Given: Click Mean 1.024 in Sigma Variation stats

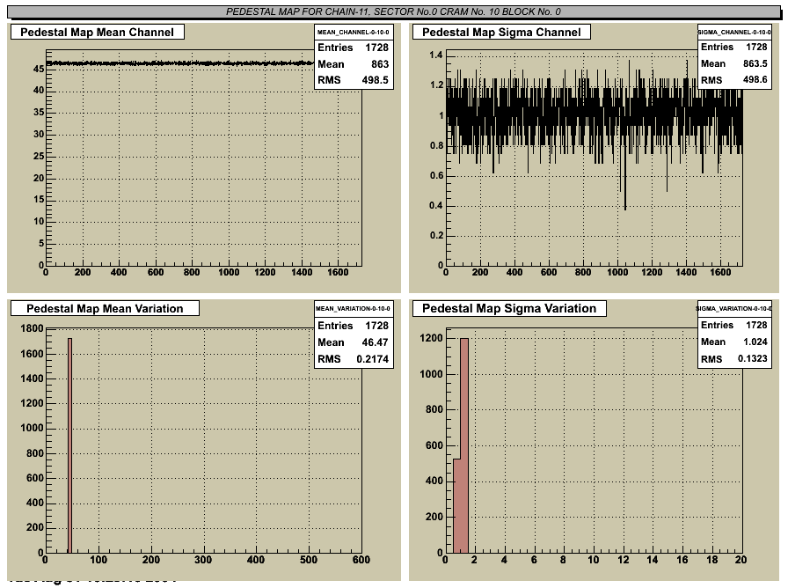Looking at the screenshot, I should point(734,342).
